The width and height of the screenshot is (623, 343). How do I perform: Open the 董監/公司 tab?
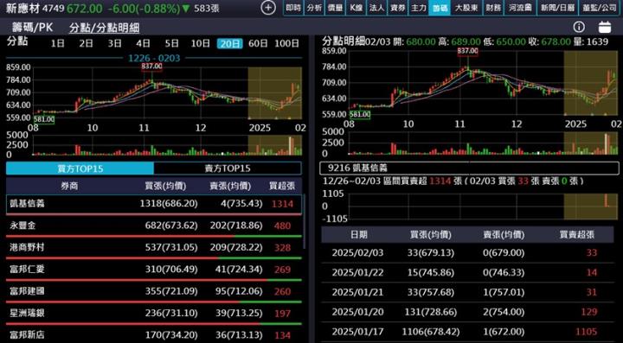pyautogui.click(x=600, y=8)
